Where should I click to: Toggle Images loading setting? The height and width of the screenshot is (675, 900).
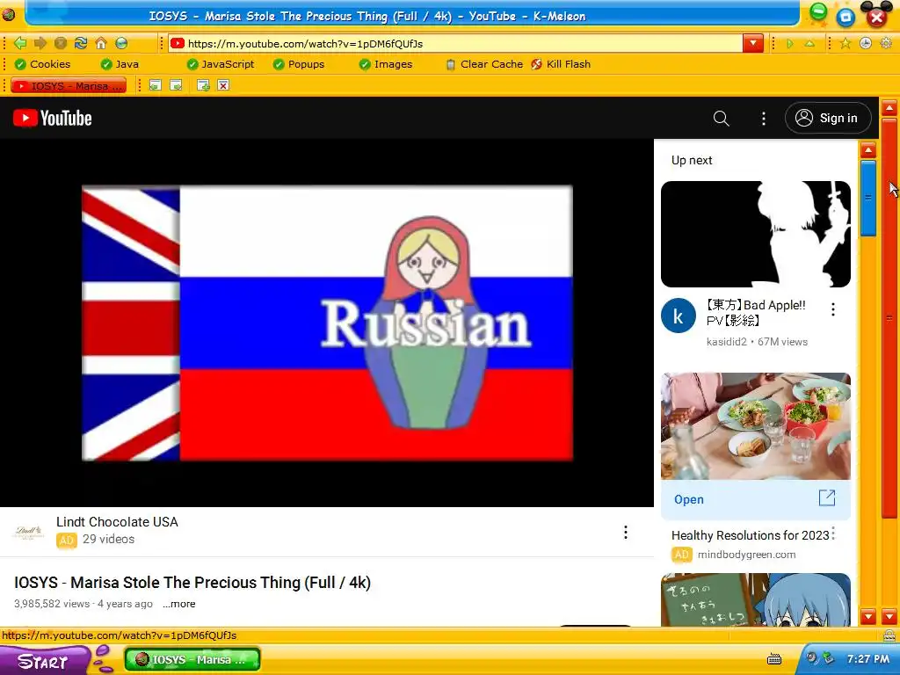385,64
